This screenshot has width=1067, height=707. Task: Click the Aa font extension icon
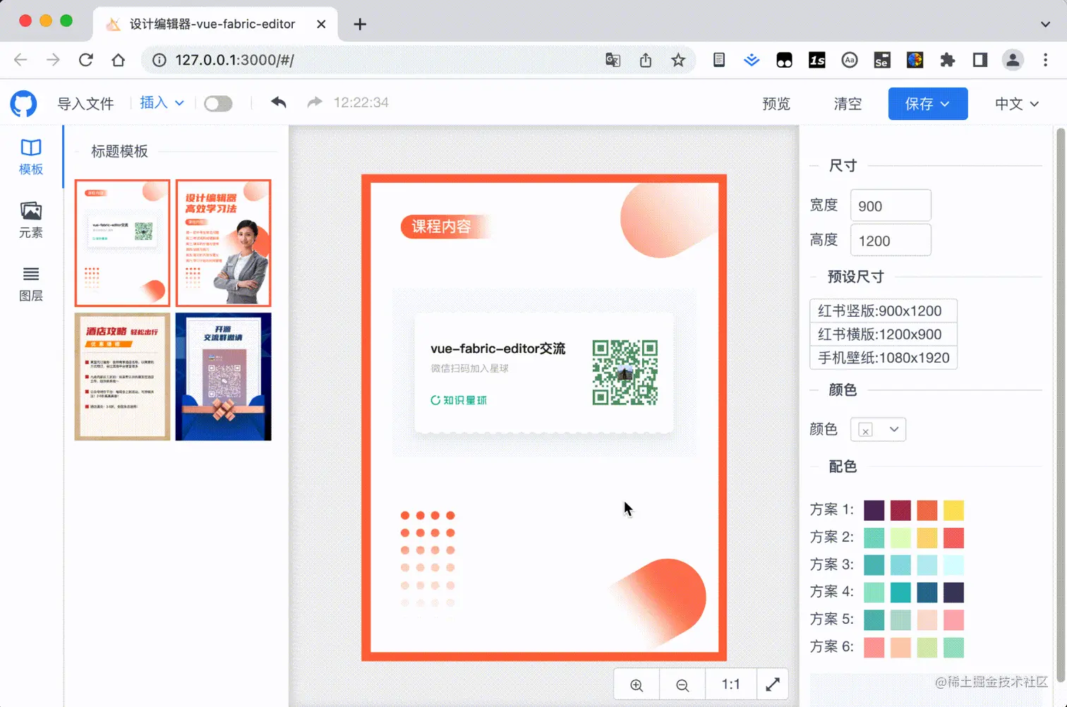pos(850,60)
